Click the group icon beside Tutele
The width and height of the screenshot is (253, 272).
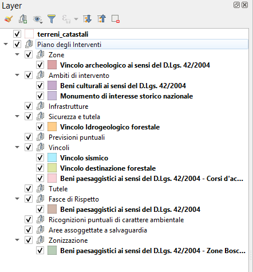tap(41, 188)
